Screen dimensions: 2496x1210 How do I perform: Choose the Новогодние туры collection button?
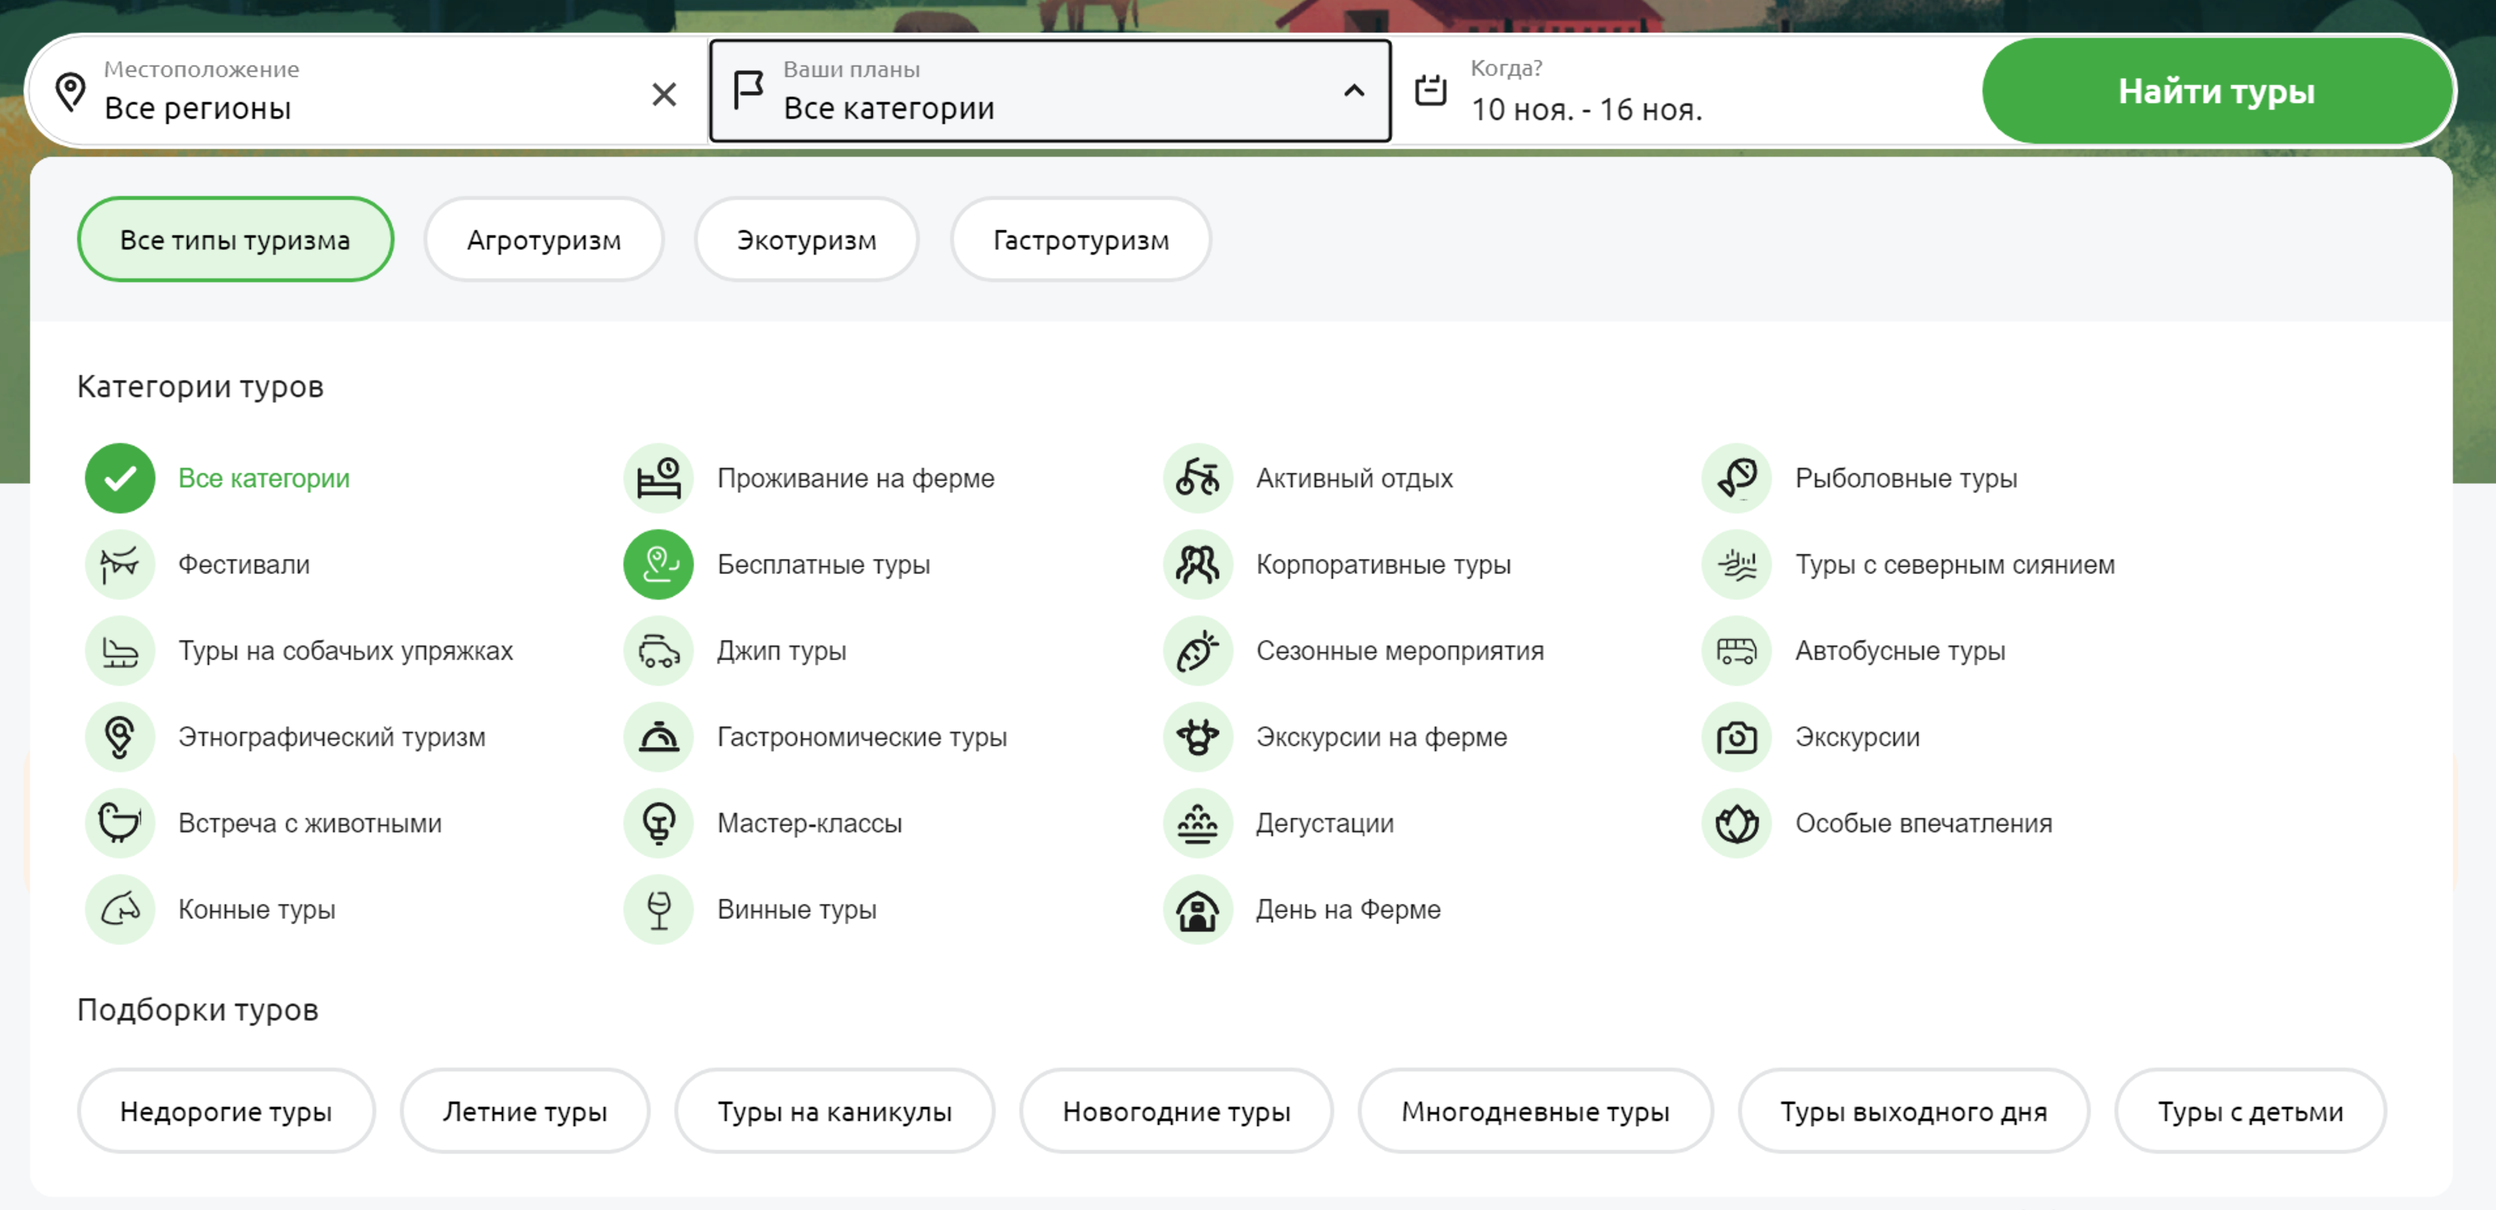1176,1111
